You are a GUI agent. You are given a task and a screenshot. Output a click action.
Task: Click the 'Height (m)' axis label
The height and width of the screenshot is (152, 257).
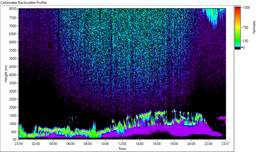[x=6, y=74]
